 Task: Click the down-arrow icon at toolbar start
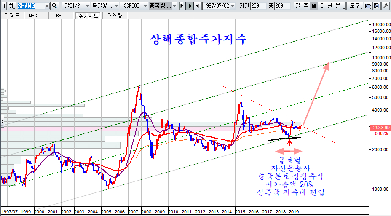(x=4, y=6)
